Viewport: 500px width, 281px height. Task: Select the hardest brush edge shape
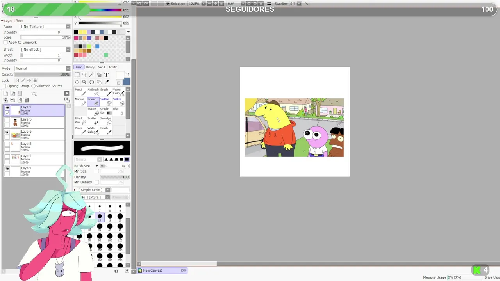126,160
